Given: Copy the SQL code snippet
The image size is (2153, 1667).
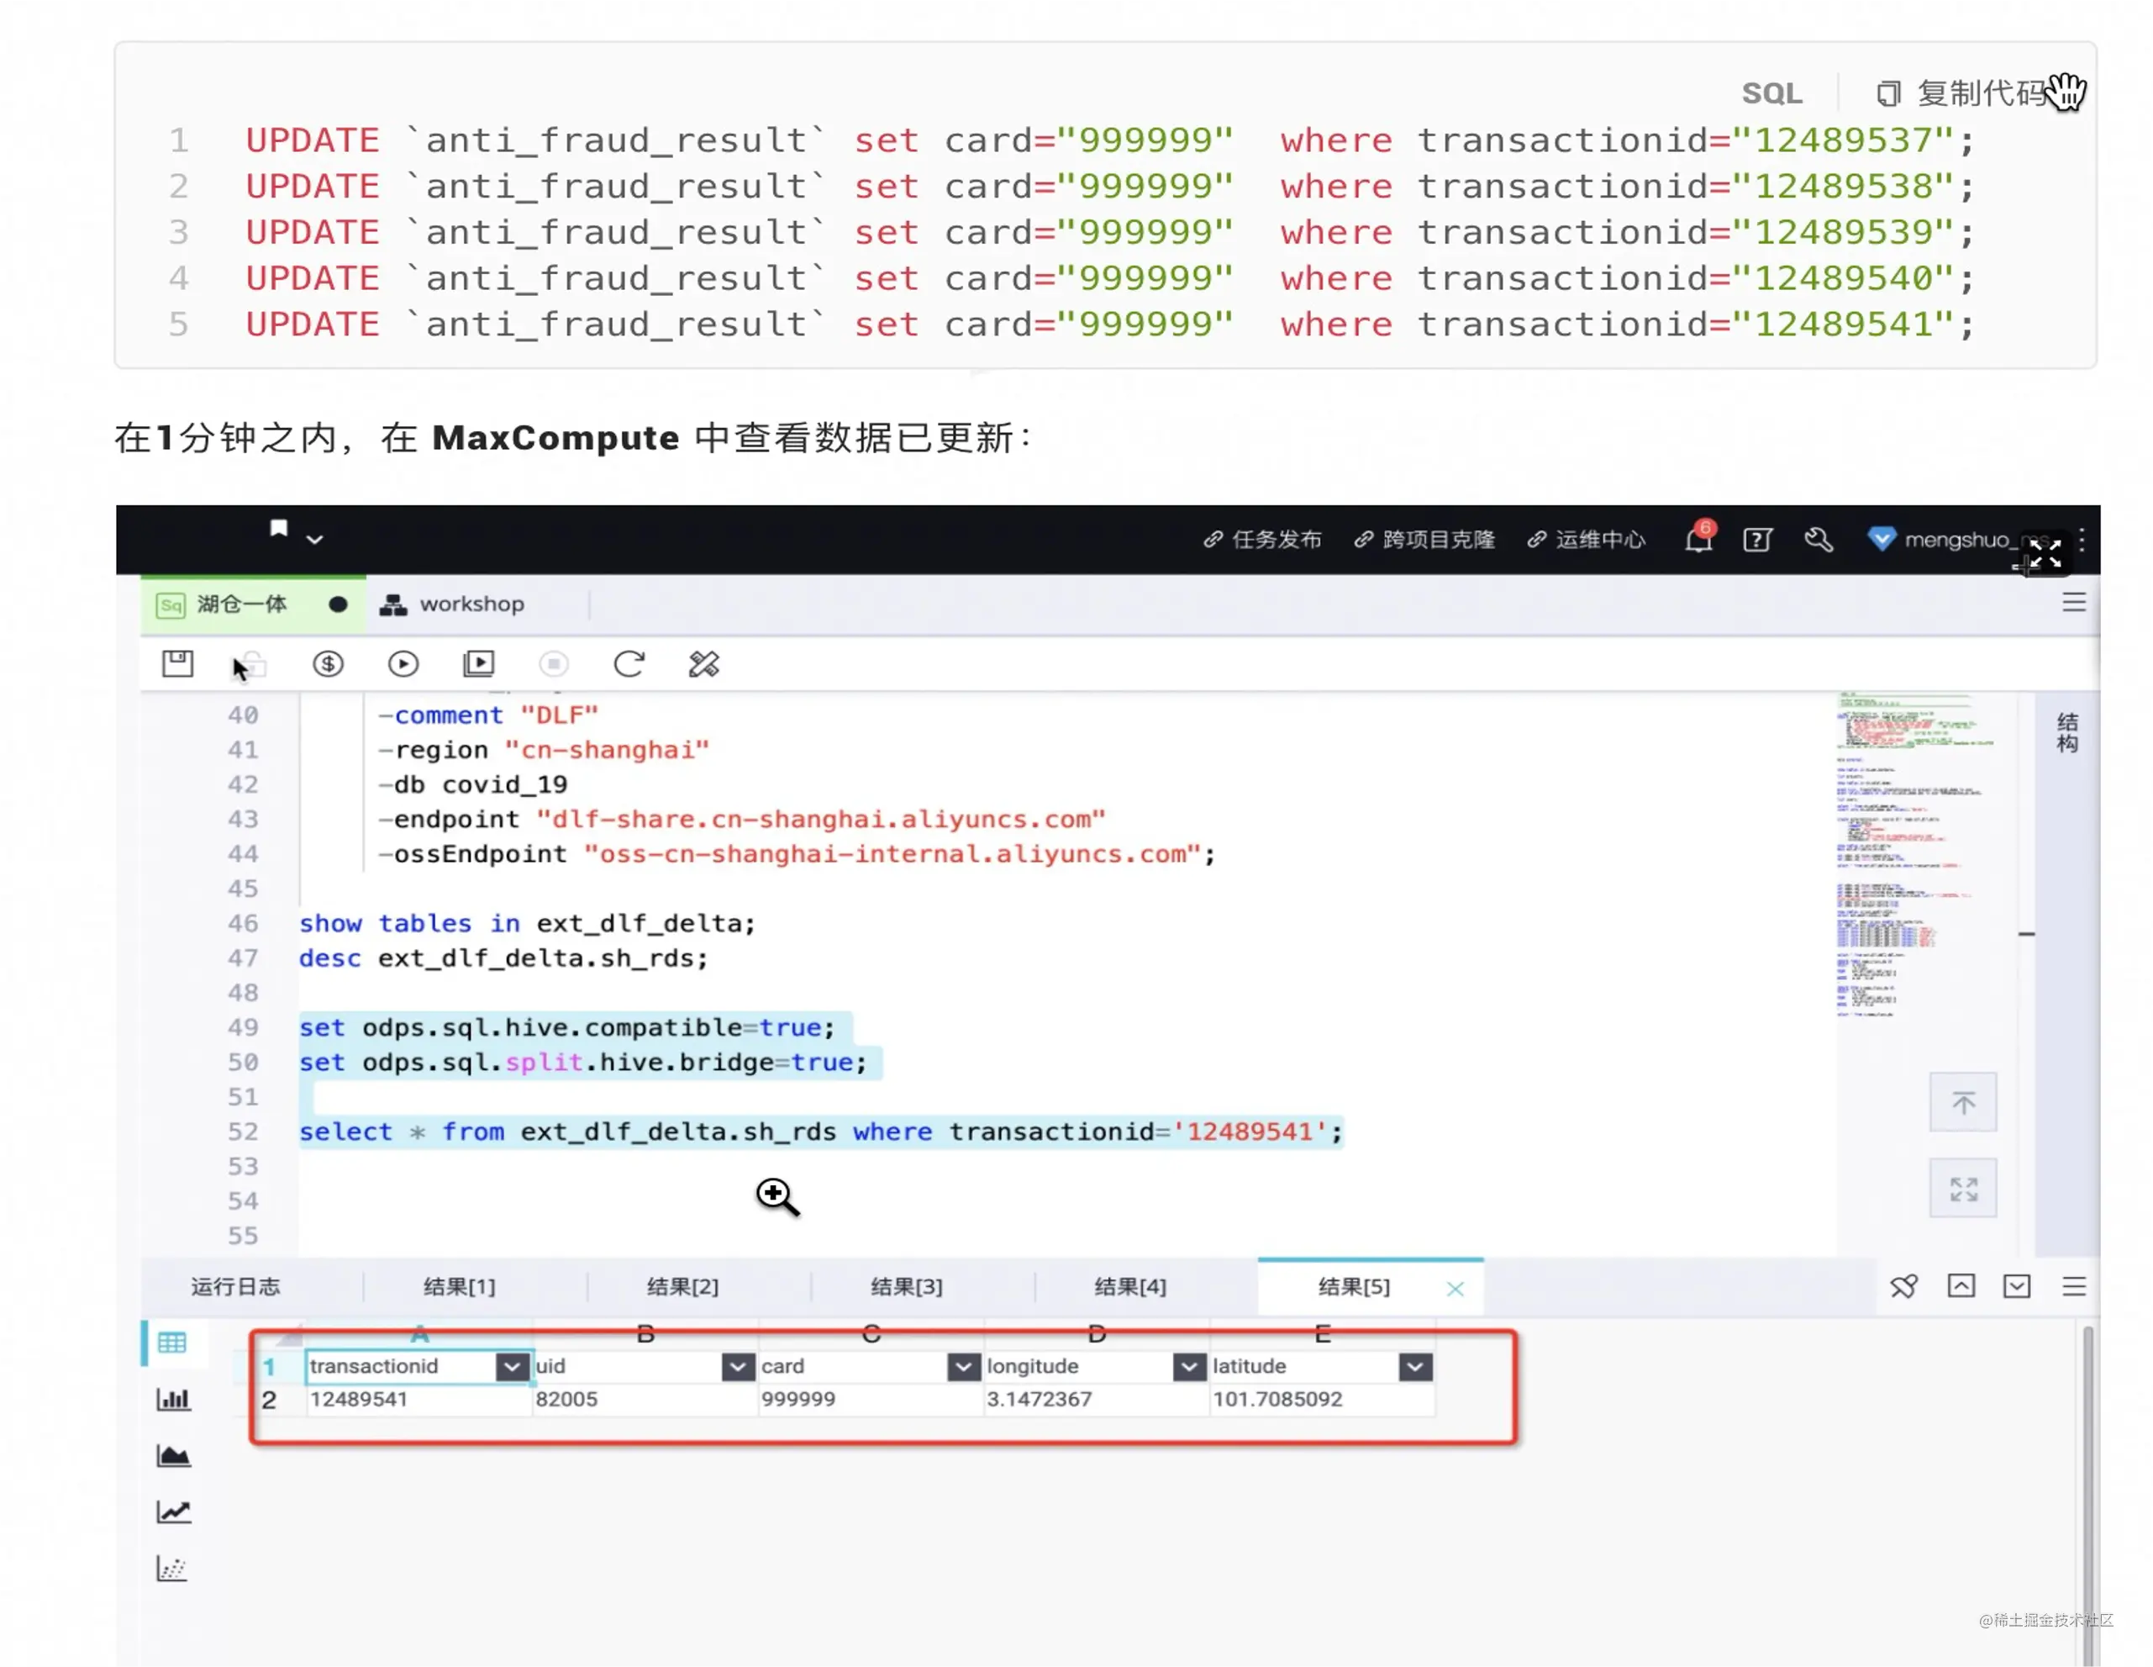Looking at the screenshot, I should 1961,93.
